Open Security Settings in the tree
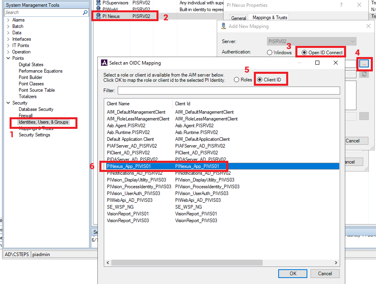The height and width of the screenshot is (284, 376). coord(34,135)
